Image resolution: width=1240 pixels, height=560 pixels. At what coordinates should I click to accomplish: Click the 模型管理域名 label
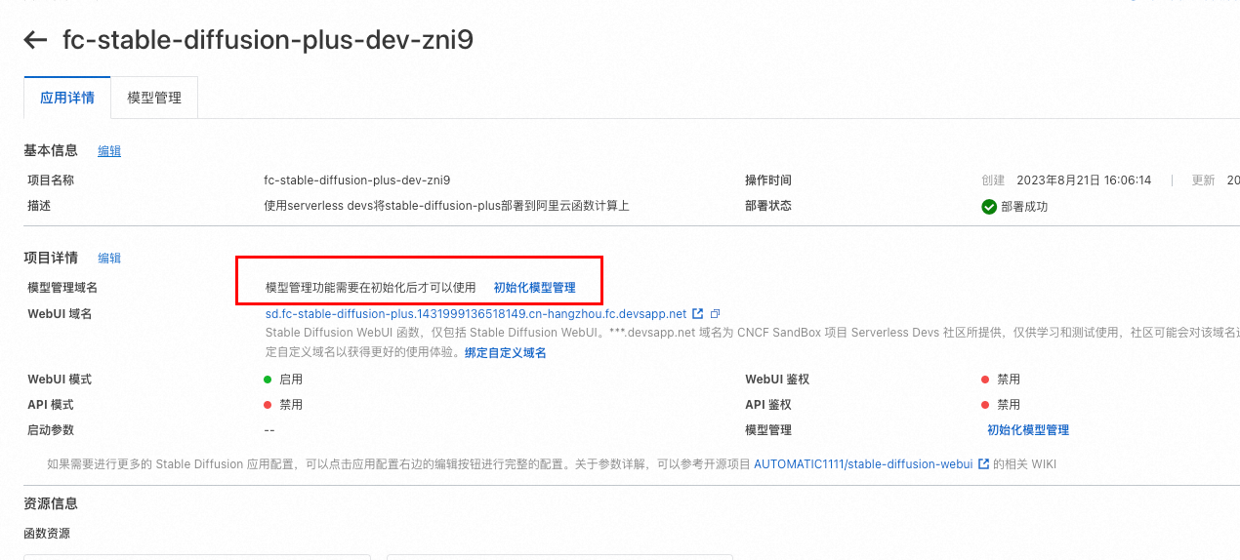pos(62,288)
